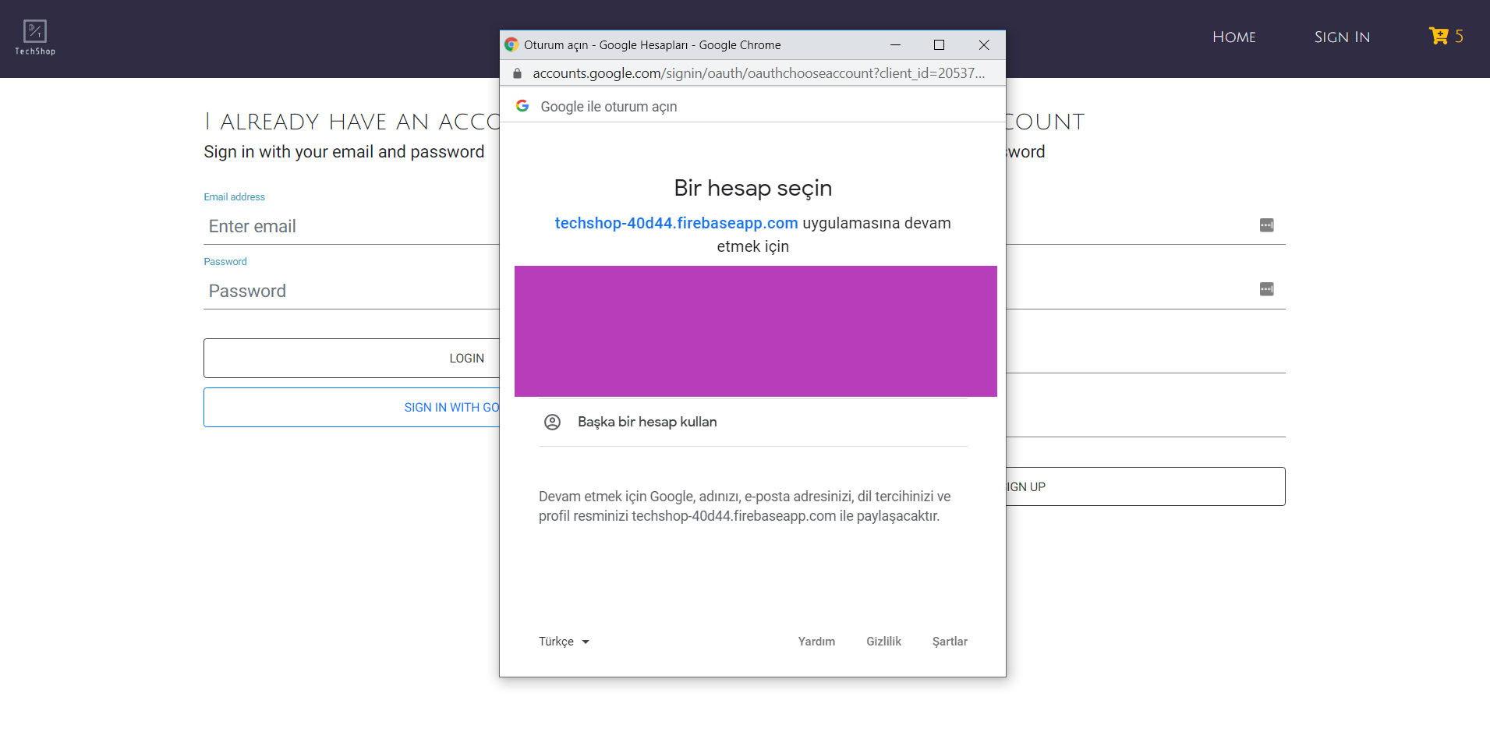Open SIGN IN in the navigation bar
This screenshot has width=1490, height=732.
tap(1342, 37)
